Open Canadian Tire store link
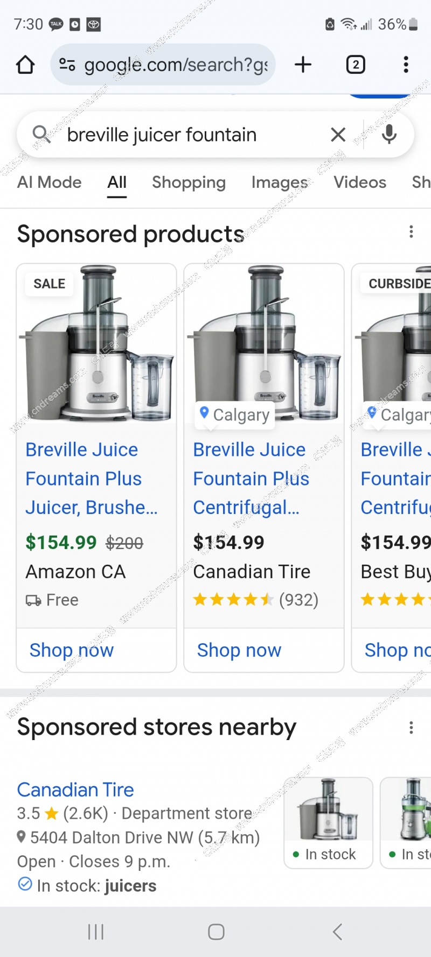The width and height of the screenshot is (431, 957). pyautogui.click(x=75, y=790)
